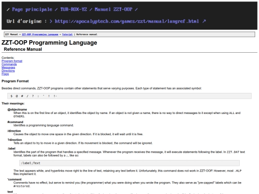Click the ZZT-OOP Programming Language heading
Viewport: 259px width, 194px height.
click(x=49, y=43)
